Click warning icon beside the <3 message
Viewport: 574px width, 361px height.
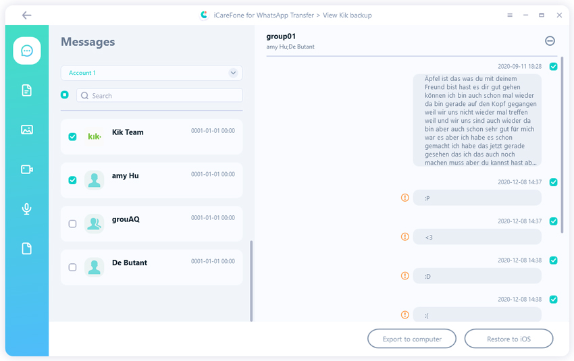[x=405, y=237]
